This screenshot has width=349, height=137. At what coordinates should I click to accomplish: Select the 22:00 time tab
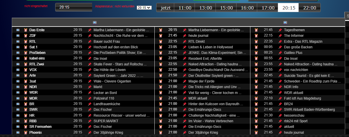tap(309, 8)
